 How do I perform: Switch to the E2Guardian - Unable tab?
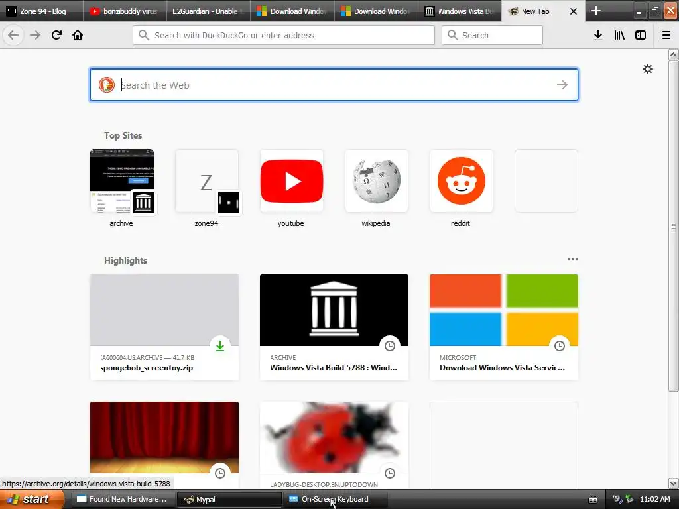click(x=209, y=11)
